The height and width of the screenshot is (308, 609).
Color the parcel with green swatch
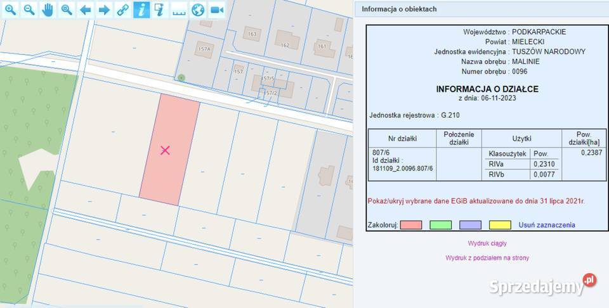tap(440, 225)
